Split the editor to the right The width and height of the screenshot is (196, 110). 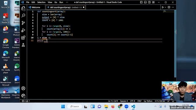point(169,7)
